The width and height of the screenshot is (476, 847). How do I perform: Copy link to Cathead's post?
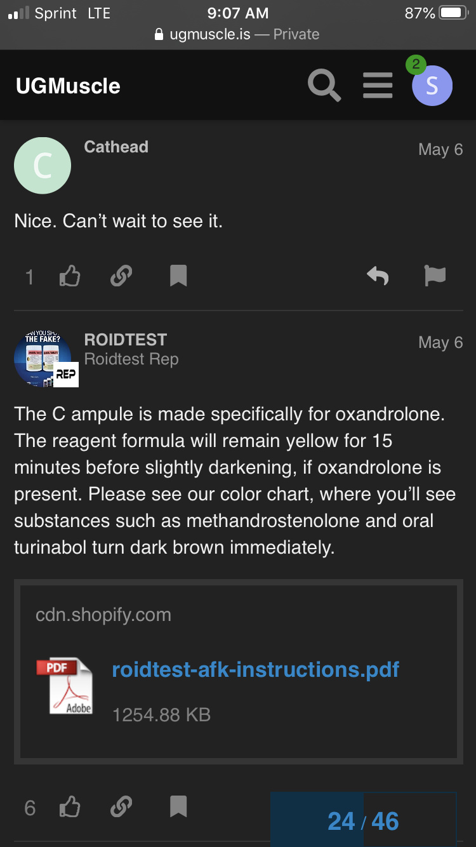pos(121,276)
